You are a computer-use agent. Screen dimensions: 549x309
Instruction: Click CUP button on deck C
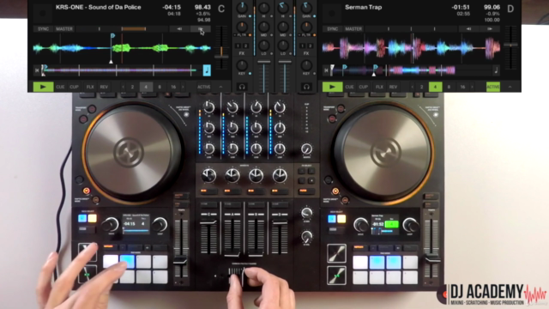point(74,87)
